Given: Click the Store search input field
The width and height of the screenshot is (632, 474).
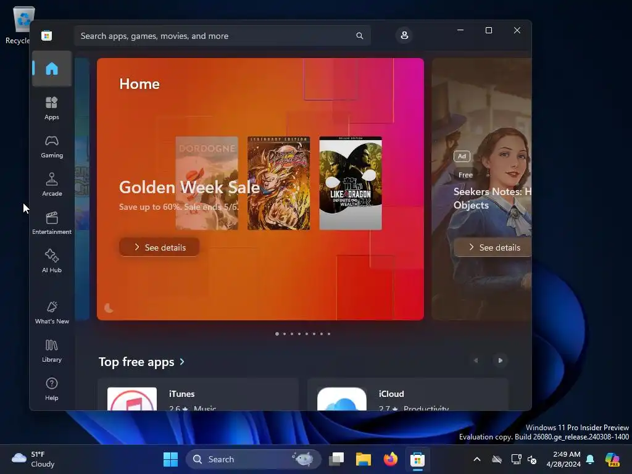Looking at the screenshot, I should pyautogui.click(x=222, y=36).
